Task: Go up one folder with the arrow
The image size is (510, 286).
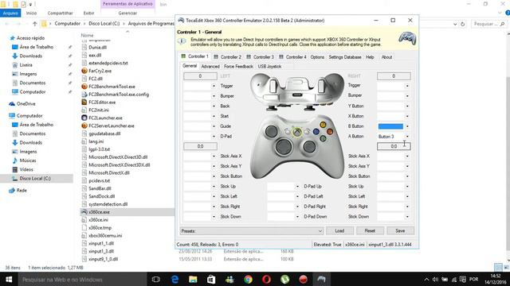Action: [x=35, y=24]
